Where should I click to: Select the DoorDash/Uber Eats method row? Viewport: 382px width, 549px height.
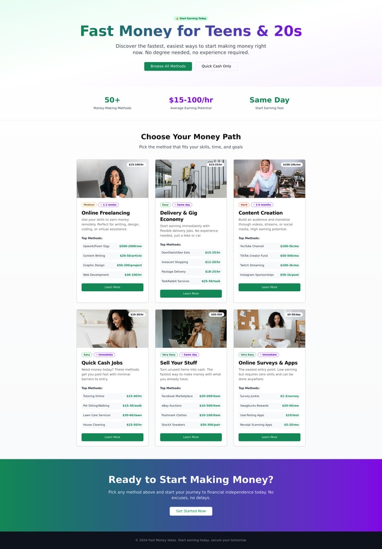(x=191, y=252)
